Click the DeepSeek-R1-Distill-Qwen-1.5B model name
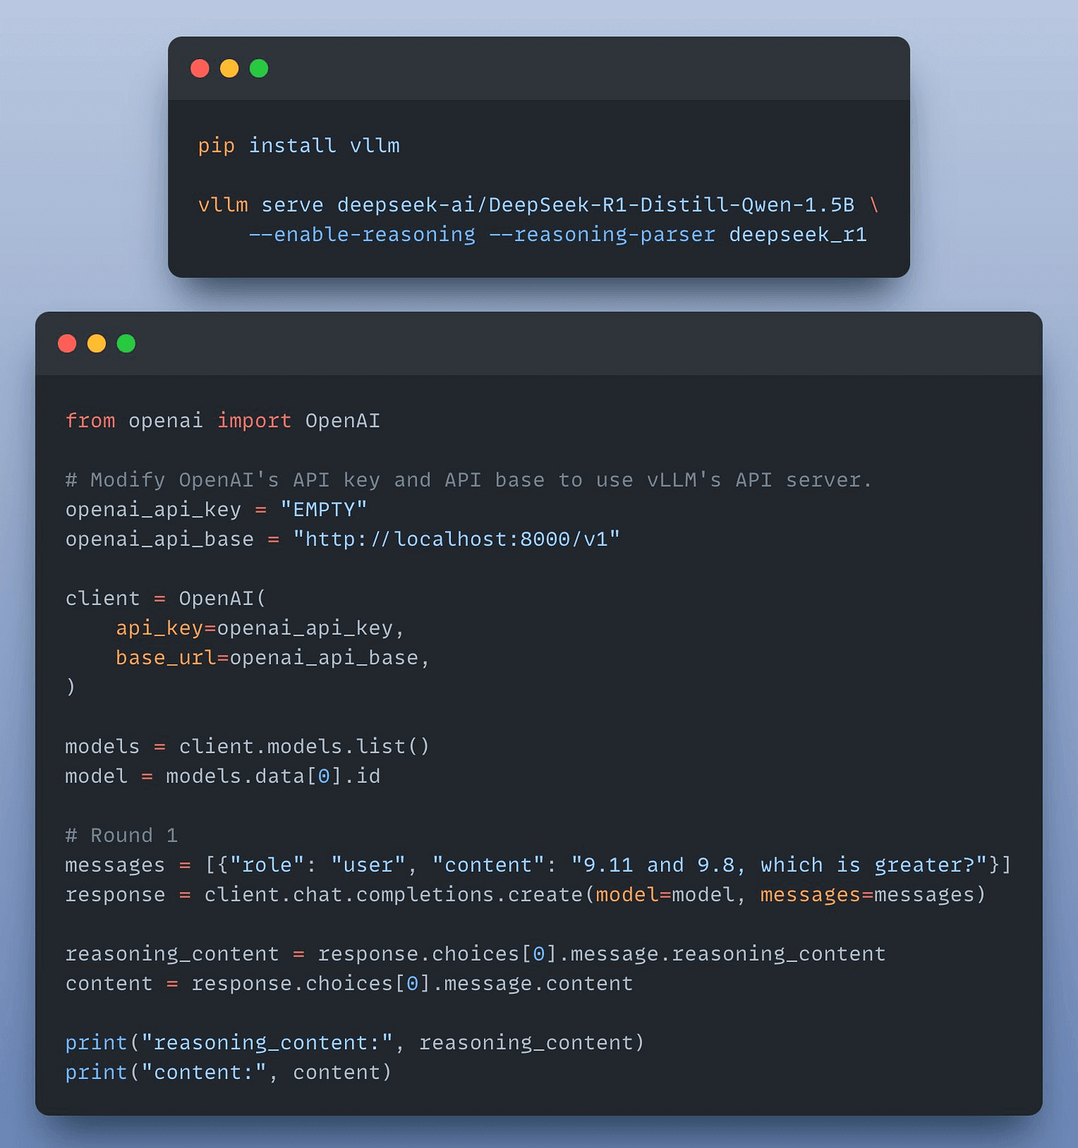The image size is (1078, 1148). (595, 205)
